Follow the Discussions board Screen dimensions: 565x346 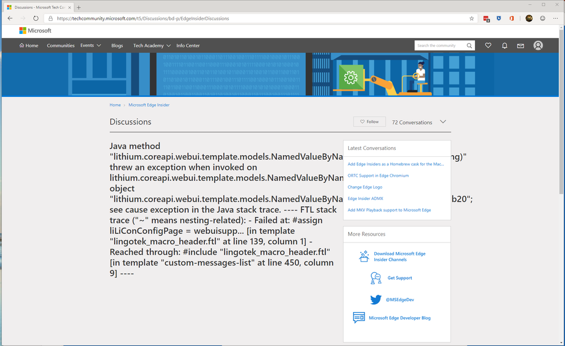pos(369,122)
